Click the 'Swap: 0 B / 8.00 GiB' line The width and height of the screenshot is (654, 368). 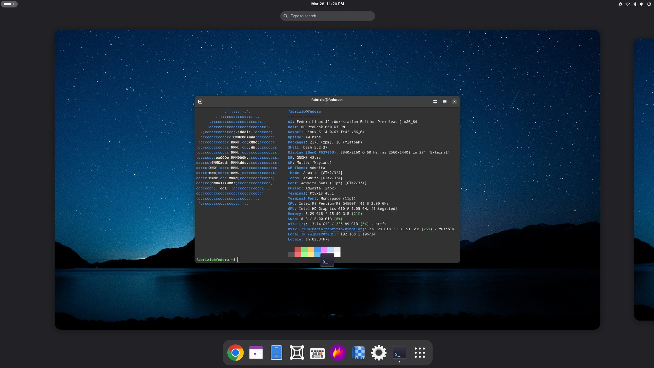click(x=315, y=219)
